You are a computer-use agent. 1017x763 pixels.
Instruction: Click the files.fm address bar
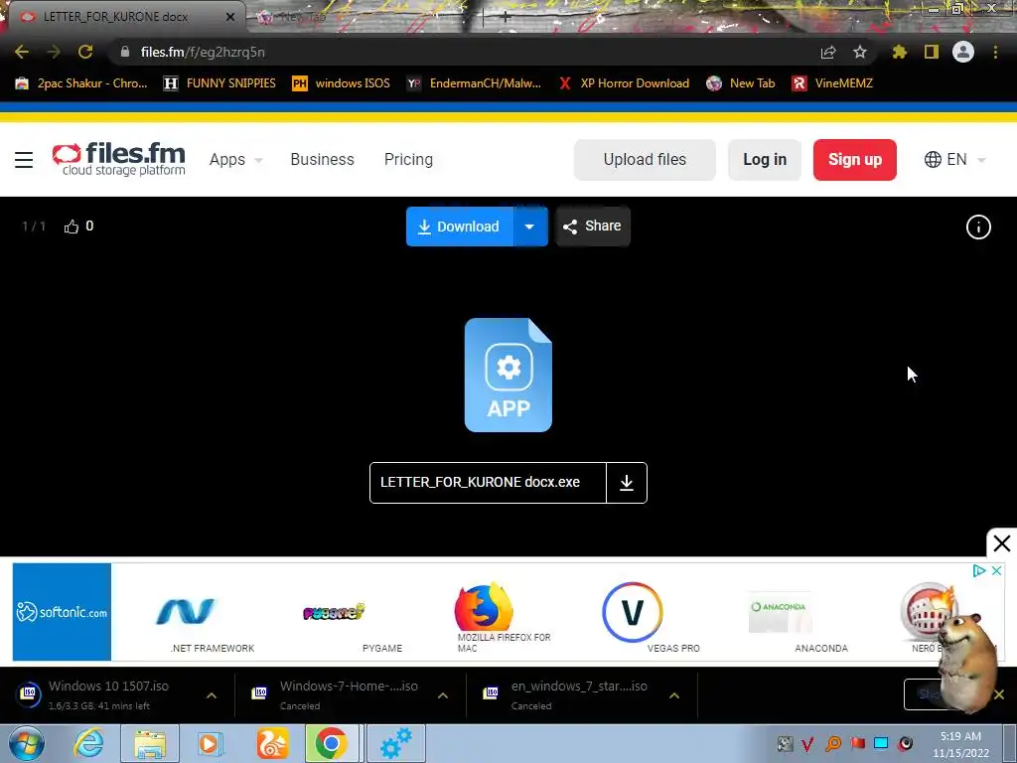pos(467,52)
